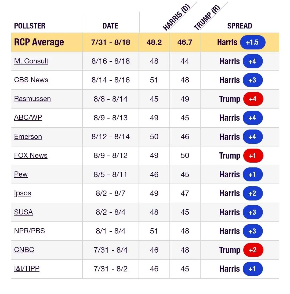
Task: Open the M. Consult poll link
Action: coord(31,61)
